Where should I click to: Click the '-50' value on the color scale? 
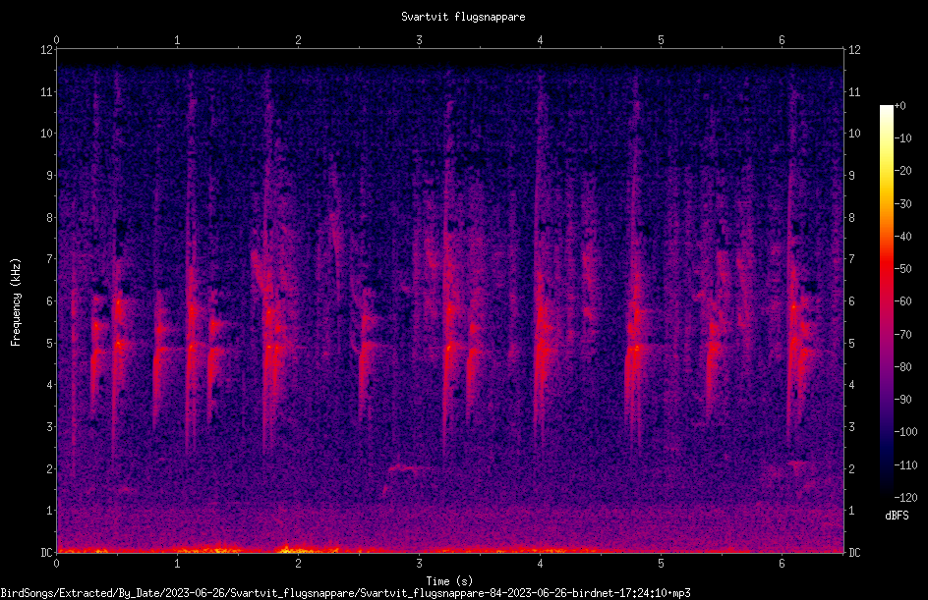coord(902,269)
